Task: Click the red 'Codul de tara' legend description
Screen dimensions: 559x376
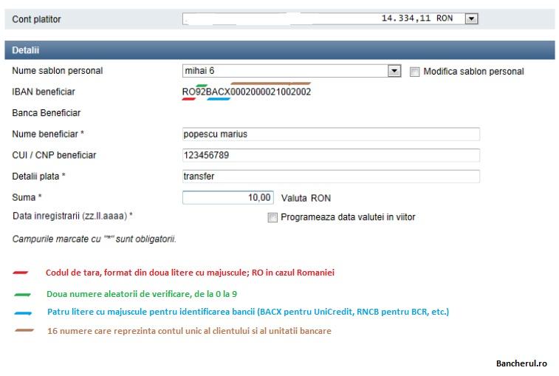Action: [190, 273]
